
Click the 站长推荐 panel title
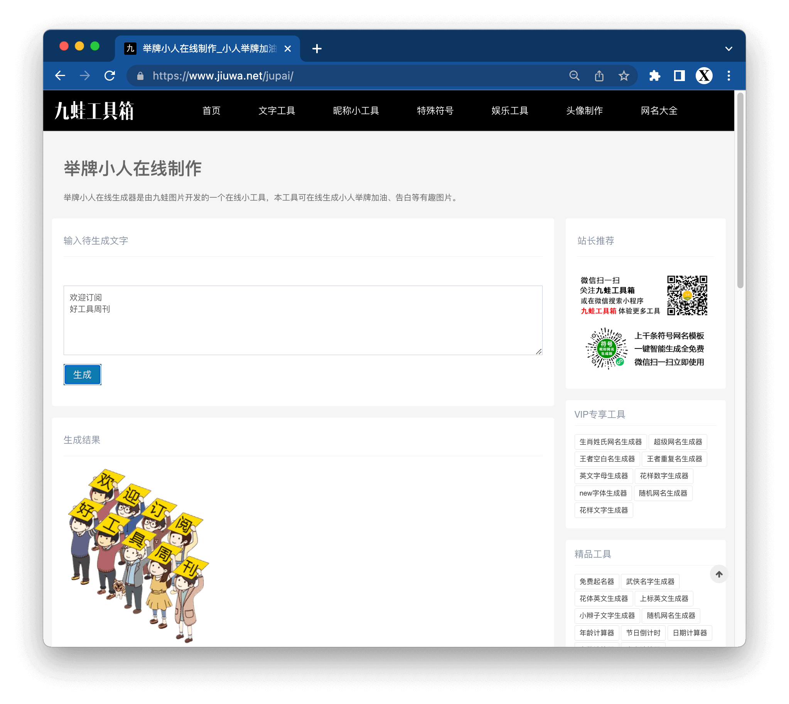click(595, 240)
